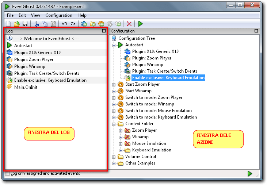Click the Add Plugin puzzle icon
This screenshot has width=267, height=185.
pos(84,24)
